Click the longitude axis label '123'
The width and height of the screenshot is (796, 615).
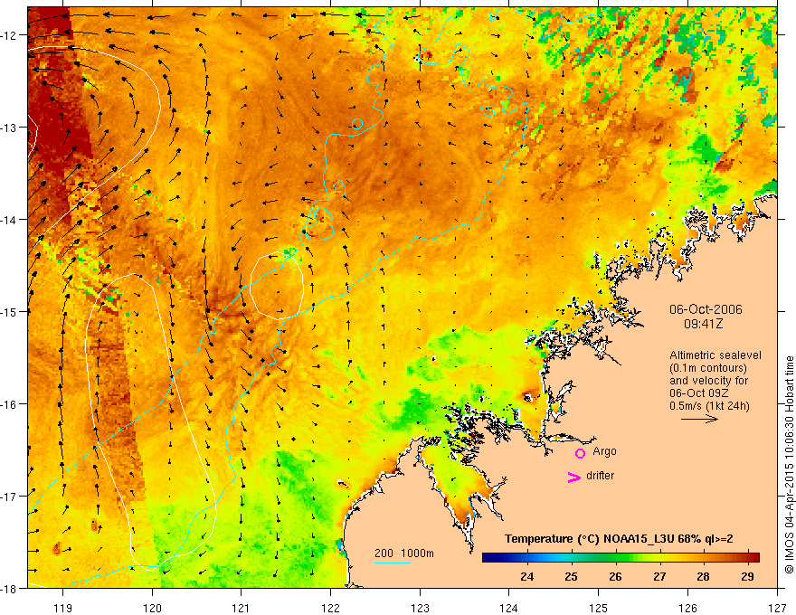pos(421,608)
